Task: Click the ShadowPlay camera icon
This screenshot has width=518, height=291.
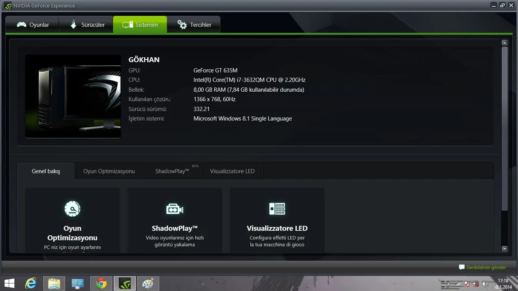Action: pyautogui.click(x=175, y=209)
